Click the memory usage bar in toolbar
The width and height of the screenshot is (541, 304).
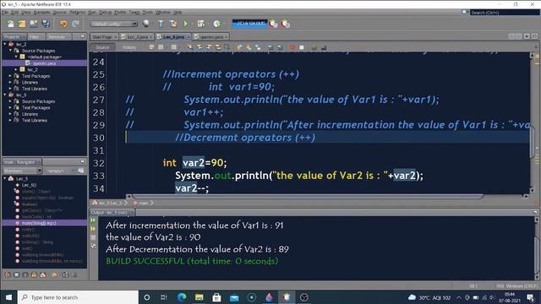click(x=250, y=24)
